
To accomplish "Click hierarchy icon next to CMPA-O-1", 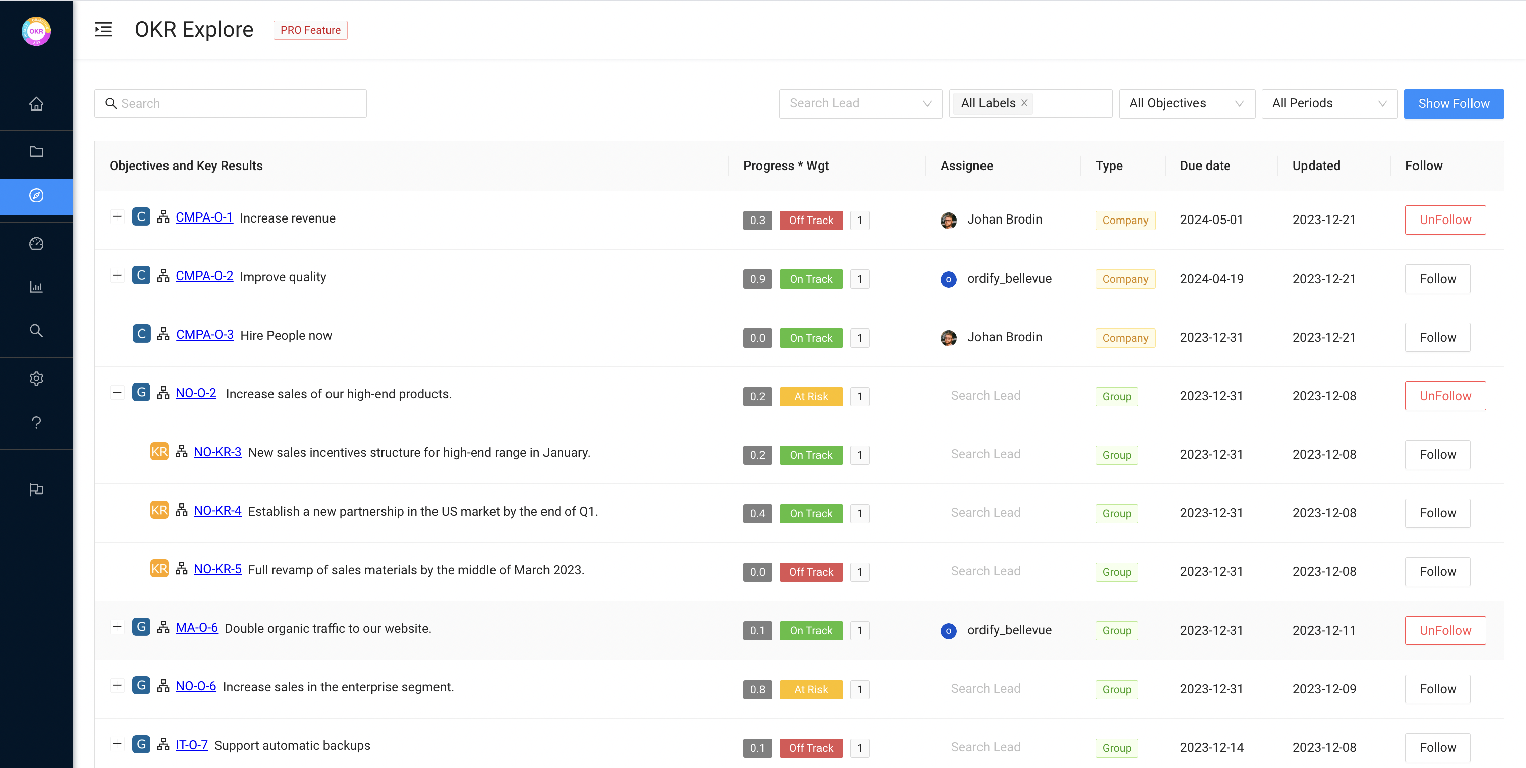I will [163, 217].
